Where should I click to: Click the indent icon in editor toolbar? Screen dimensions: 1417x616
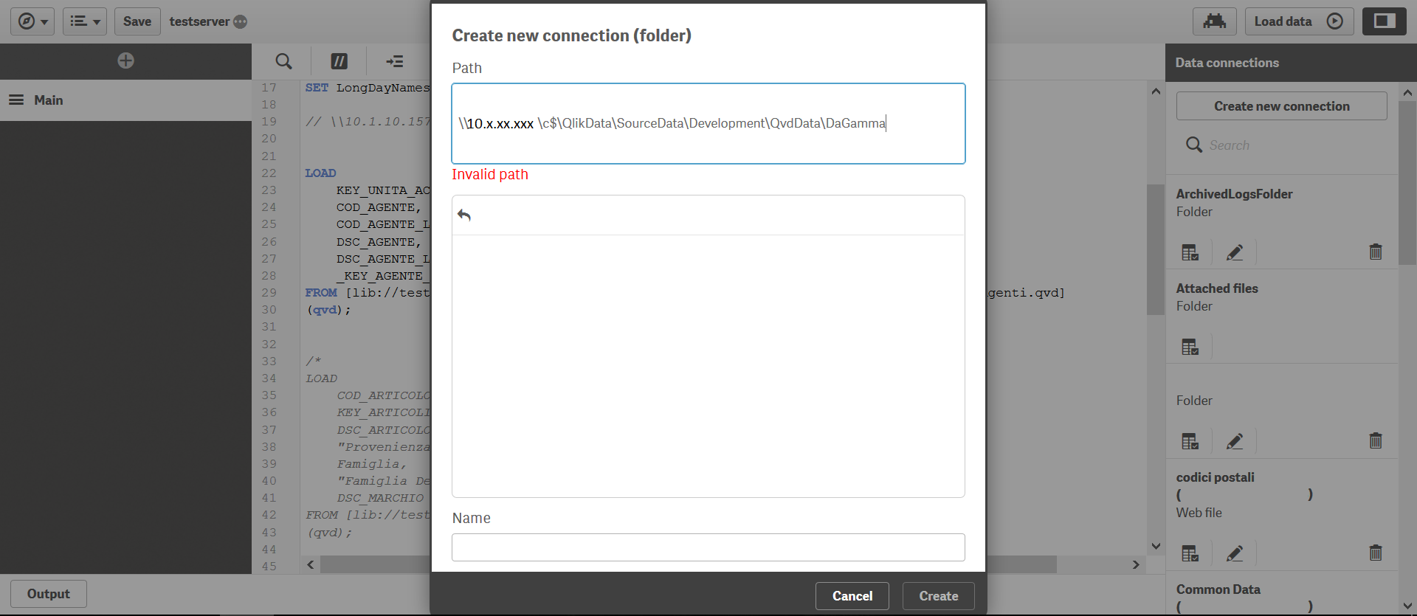click(395, 61)
